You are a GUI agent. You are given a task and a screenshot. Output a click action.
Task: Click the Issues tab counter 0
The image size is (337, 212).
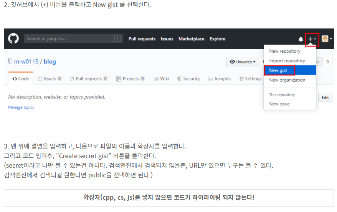(x=59, y=78)
